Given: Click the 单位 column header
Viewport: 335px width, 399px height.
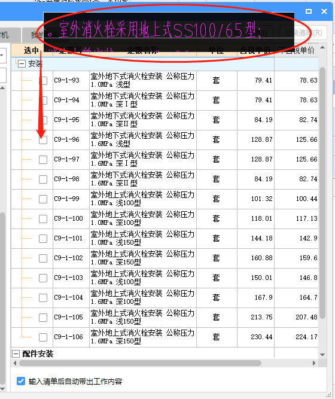Looking at the screenshot, I should click(x=217, y=50).
